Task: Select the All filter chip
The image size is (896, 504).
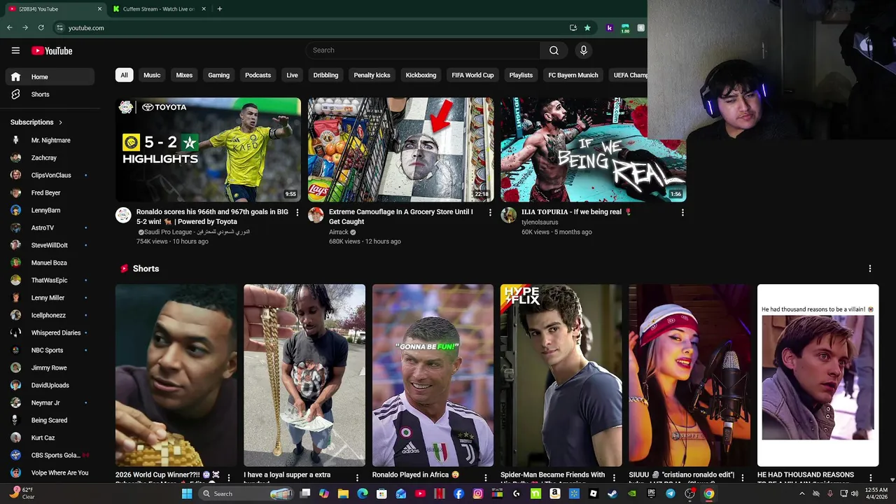Action: [x=124, y=75]
